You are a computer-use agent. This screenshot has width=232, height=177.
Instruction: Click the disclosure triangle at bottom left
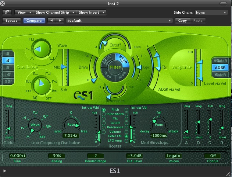click(x=5, y=171)
